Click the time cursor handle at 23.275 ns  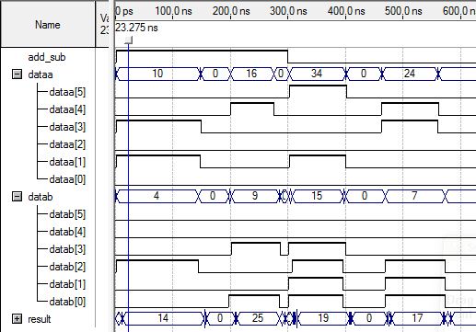[x=129, y=40]
